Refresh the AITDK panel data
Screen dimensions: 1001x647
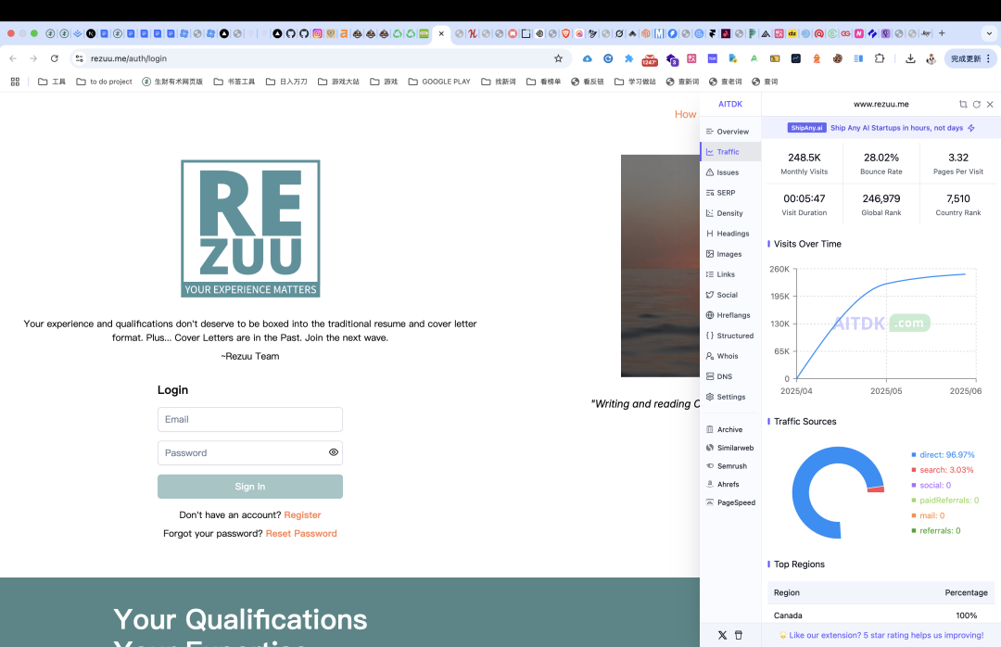pos(977,104)
